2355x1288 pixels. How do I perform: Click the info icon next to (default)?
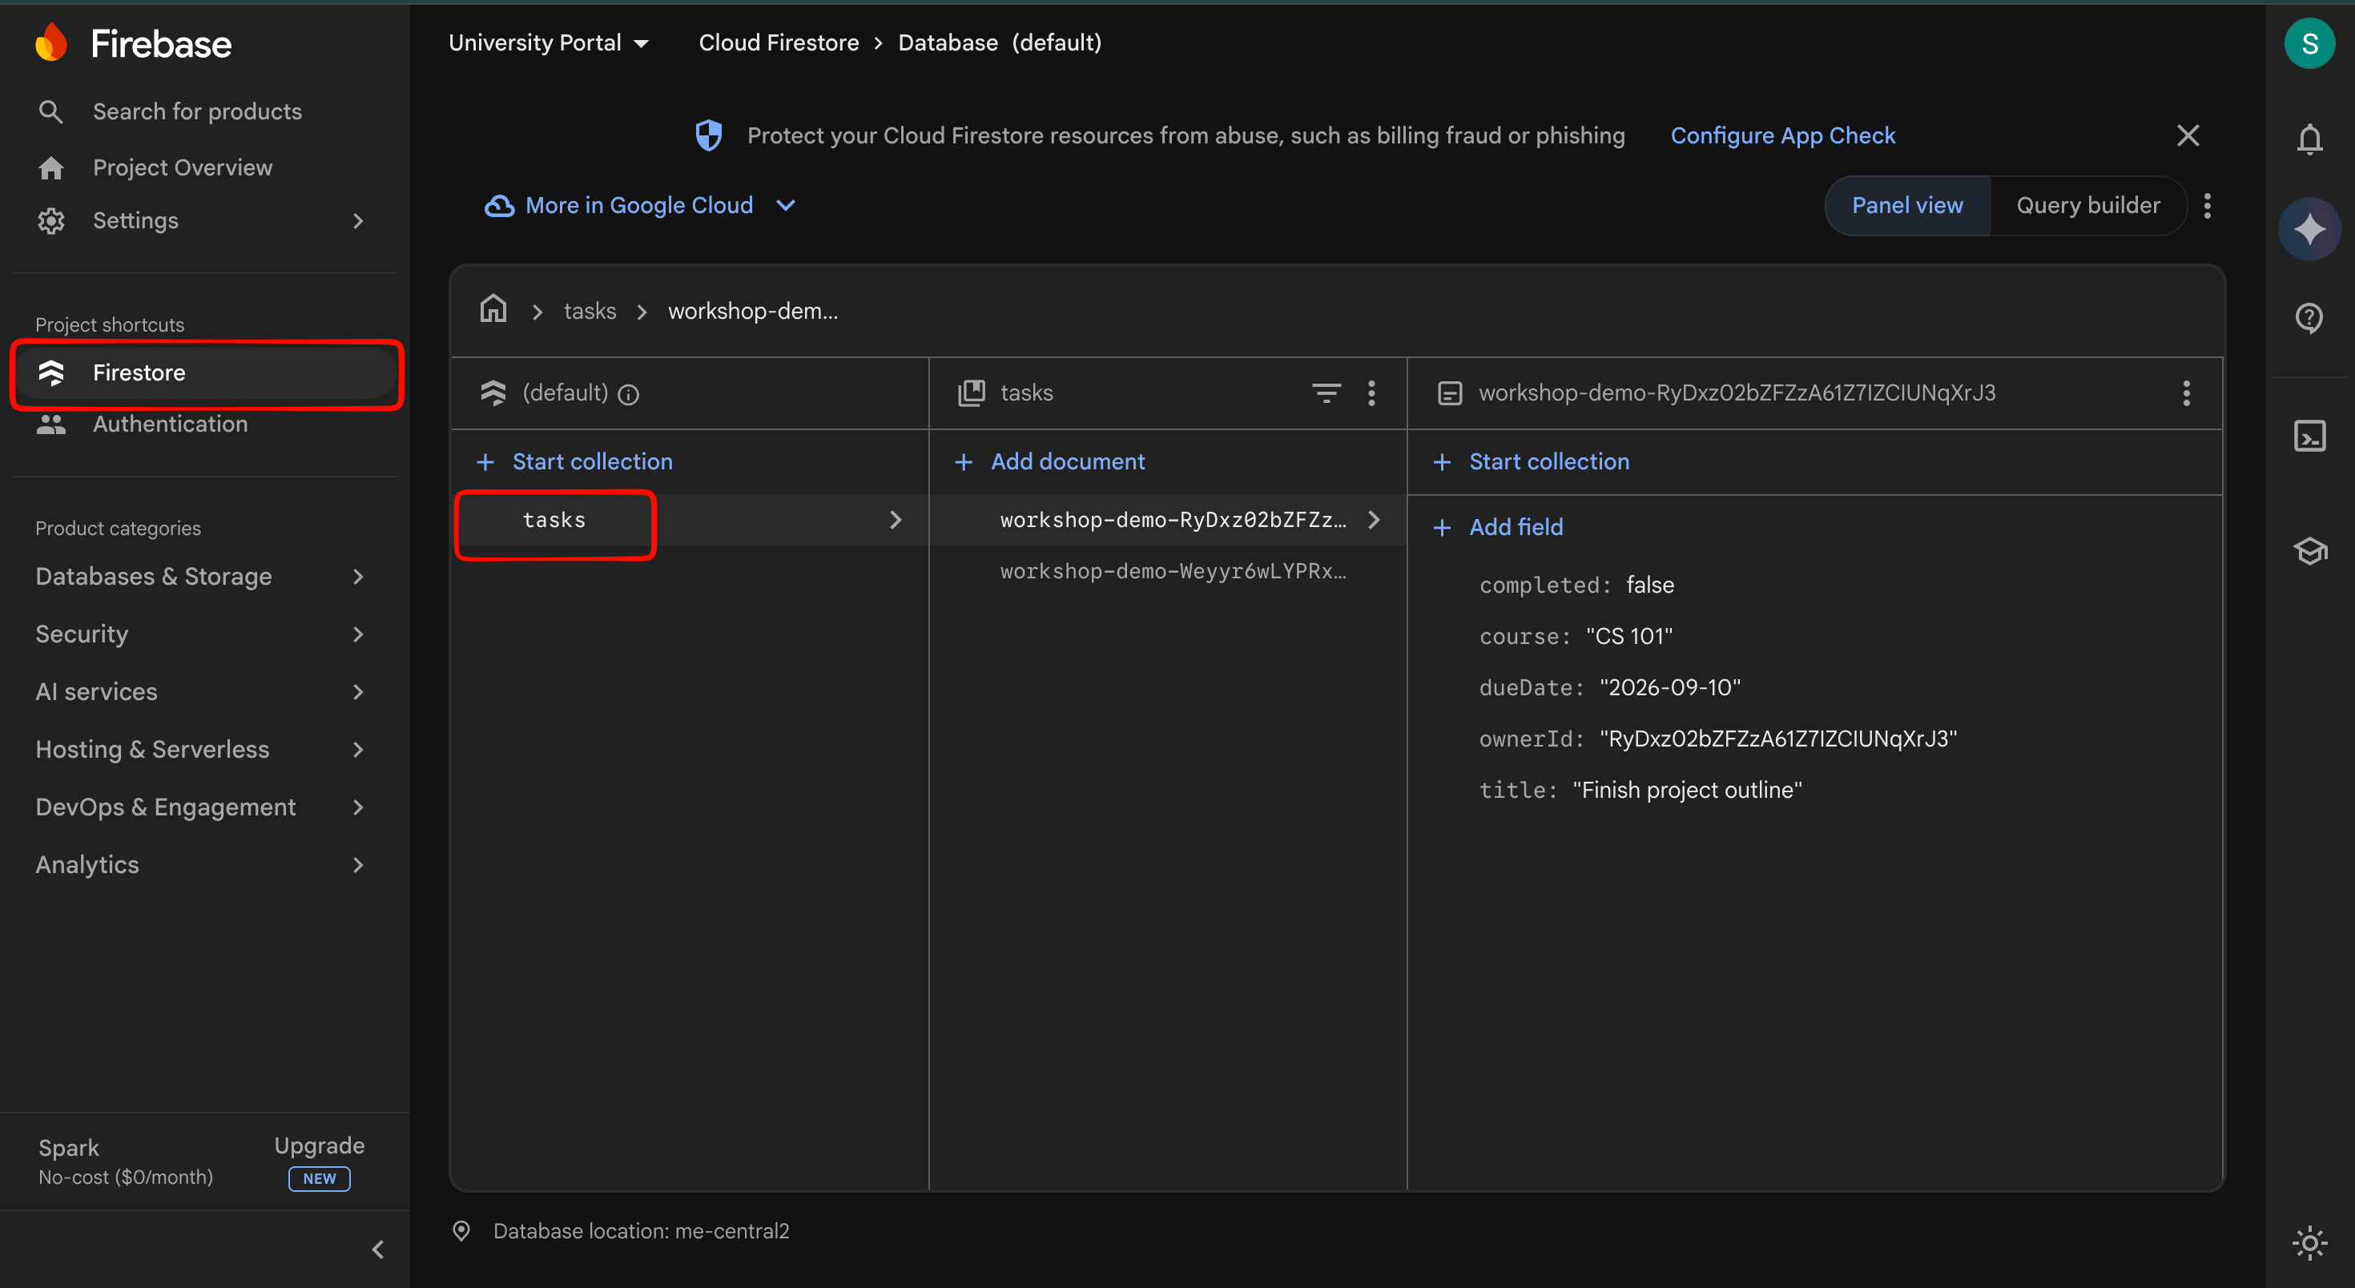click(x=628, y=394)
